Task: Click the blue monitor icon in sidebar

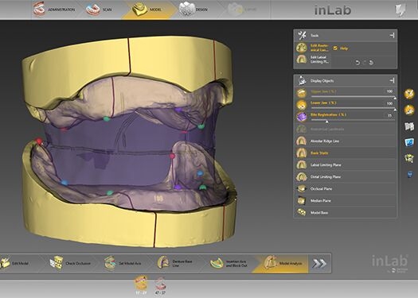Action: (409, 142)
